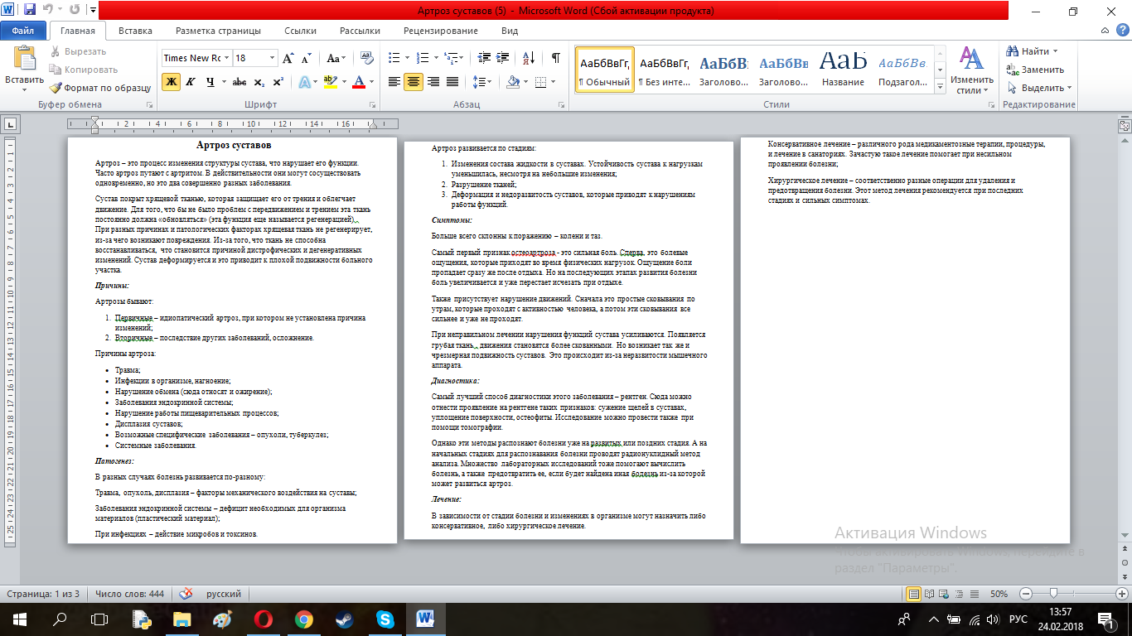
Task: Click the Find (Найти) button
Action: click(x=1033, y=51)
